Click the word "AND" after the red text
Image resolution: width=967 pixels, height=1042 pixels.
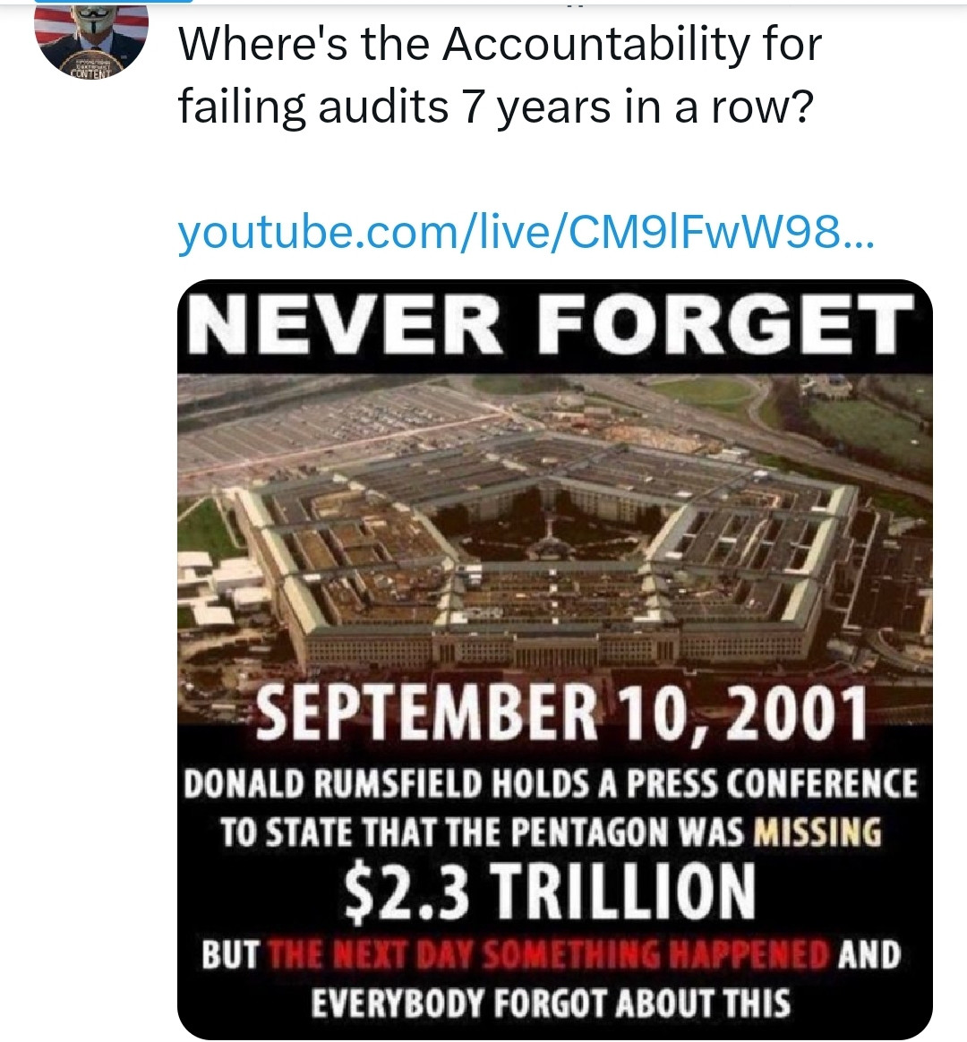(869, 954)
